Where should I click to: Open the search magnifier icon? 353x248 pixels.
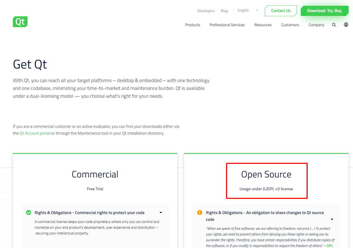click(x=334, y=25)
